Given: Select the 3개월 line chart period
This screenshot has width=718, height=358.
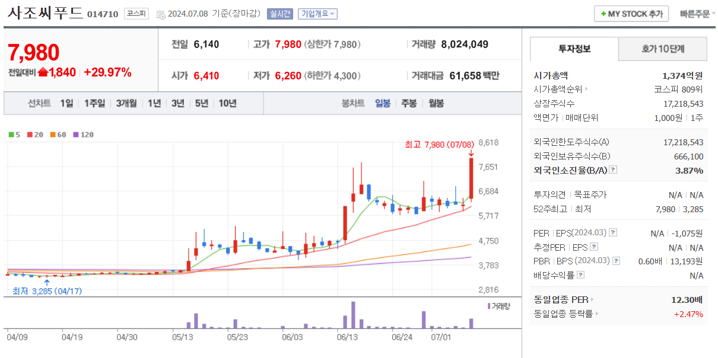Looking at the screenshot, I should 126,103.
